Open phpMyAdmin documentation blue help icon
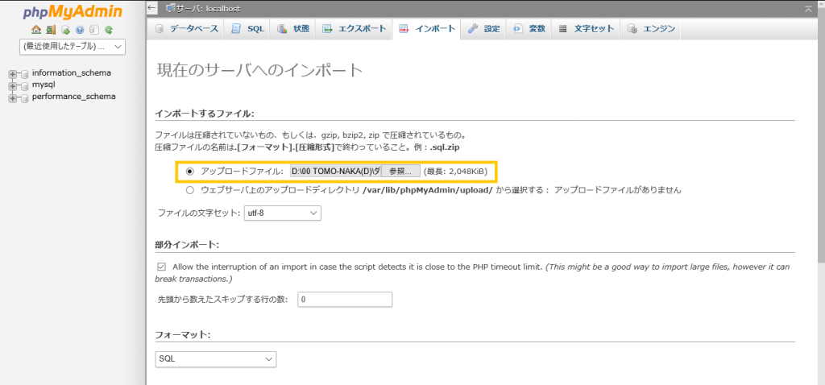The height and width of the screenshot is (385, 825). tap(80, 30)
